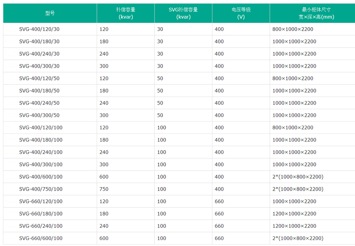Click model cell SVG-400/600/100

coord(41,177)
